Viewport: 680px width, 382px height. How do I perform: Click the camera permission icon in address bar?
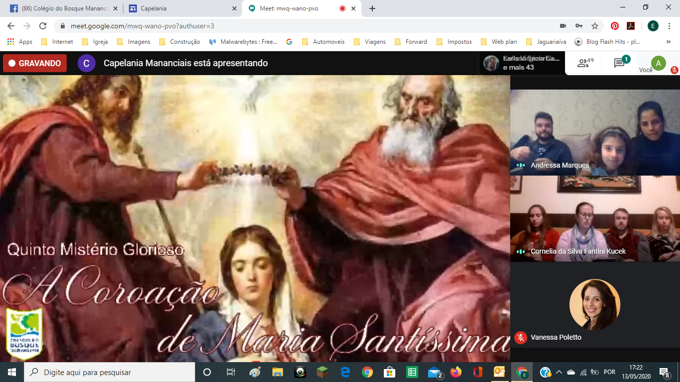click(x=563, y=26)
